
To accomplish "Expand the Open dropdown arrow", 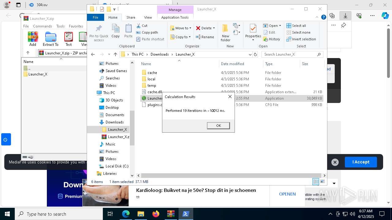I will 280,26.
